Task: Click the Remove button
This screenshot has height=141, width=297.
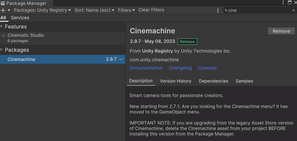Action: pos(281,31)
